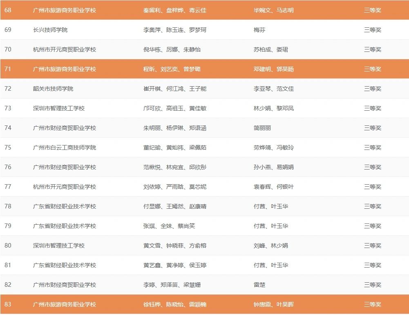This screenshot has height=315, width=409.
Task: Click students 李婷、郑泽苗、梁慧姗
Action: pyautogui.click(x=172, y=284)
